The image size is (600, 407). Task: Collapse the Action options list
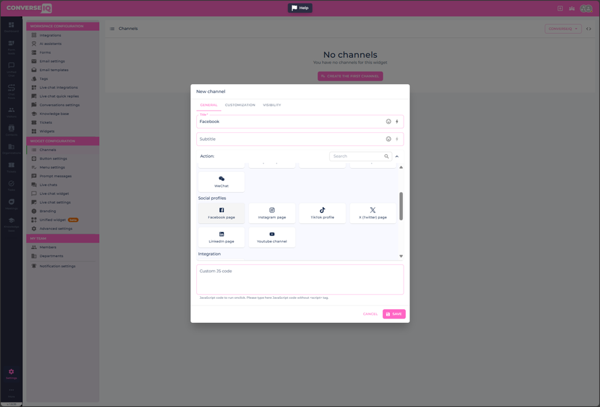click(397, 156)
